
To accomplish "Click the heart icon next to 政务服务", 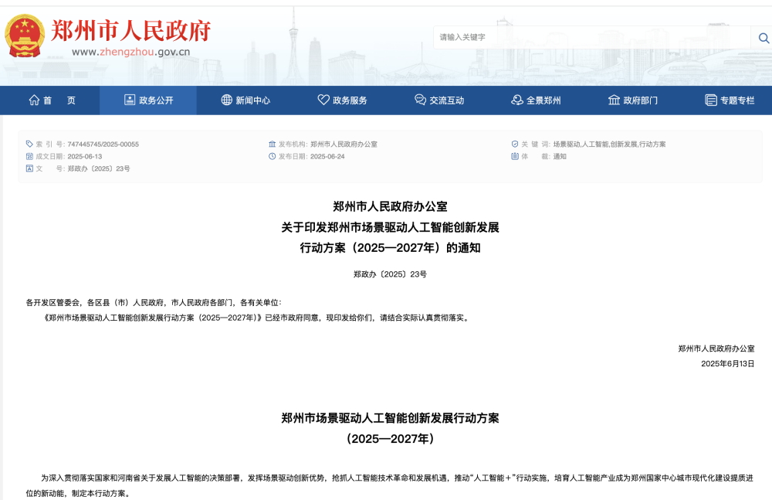I will click(322, 100).
